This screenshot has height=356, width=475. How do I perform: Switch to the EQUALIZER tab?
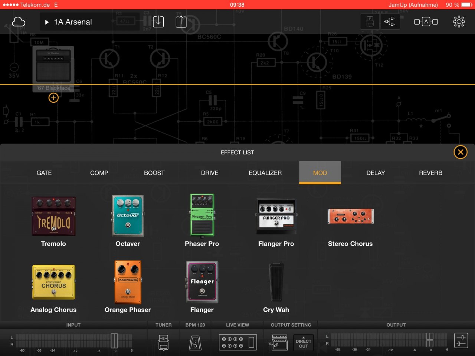pyautogui.click(x=265, y=173)
